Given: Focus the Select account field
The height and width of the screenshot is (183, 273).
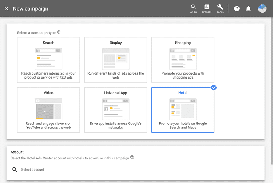Looking at the screenshot, I should pos(51,170).
